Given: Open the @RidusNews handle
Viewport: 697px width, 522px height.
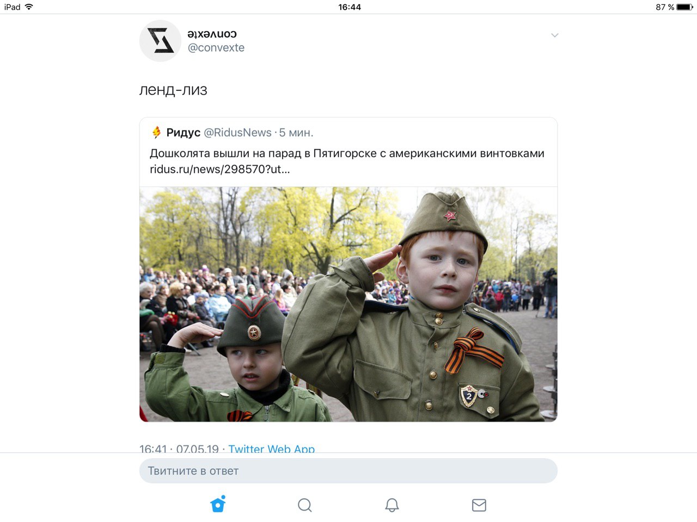Looking at the screenshot, I should [237, 133].
